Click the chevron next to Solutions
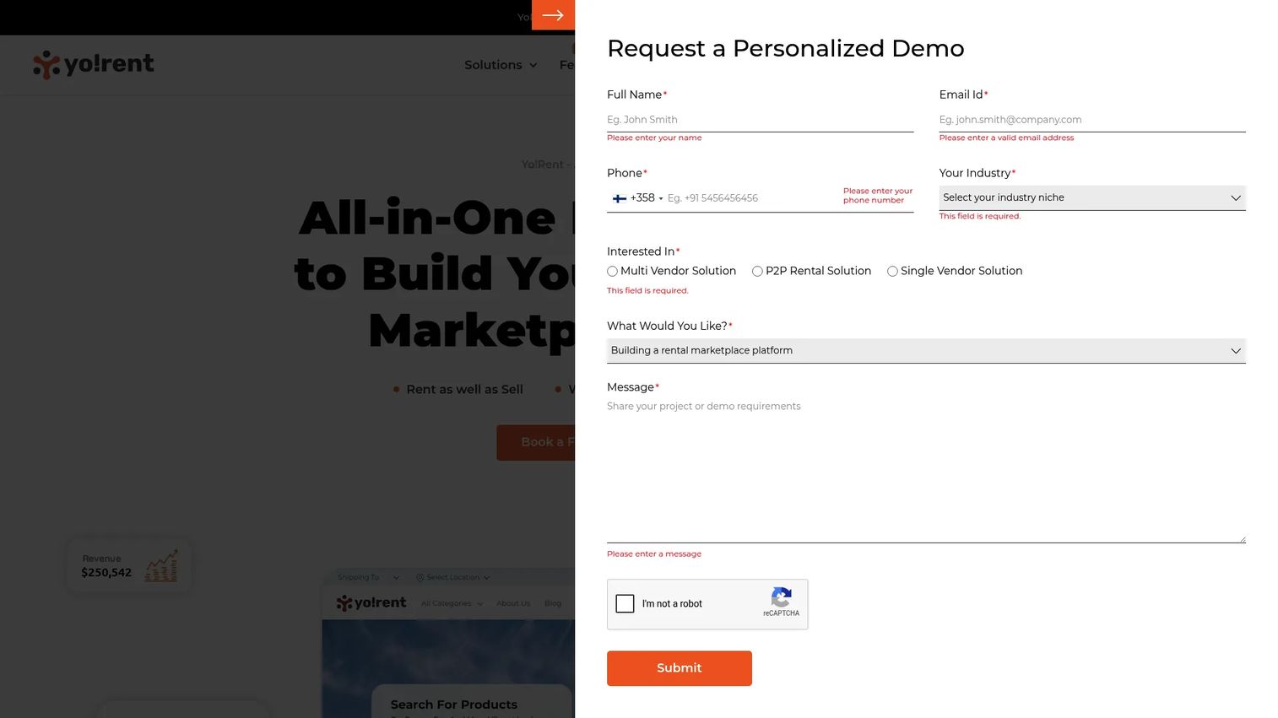1278x718 pixels. [533, 66]
